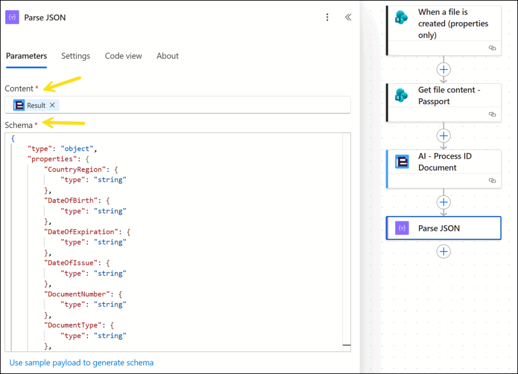Collapse the Parse JSON panel with chevrons
Viewport: 518px width, 374px height.
pyautogui.click(x=348, y=17)
